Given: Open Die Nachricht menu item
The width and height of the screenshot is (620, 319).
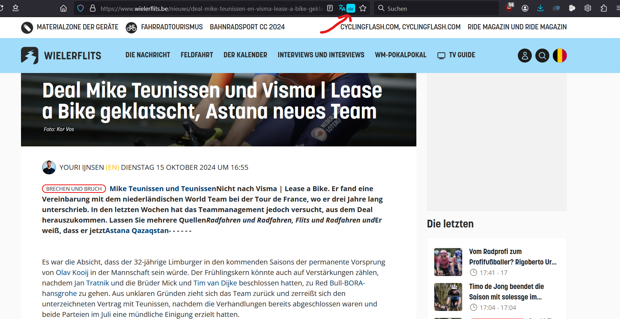Looking at the screenshot, I should coord(148,55).
